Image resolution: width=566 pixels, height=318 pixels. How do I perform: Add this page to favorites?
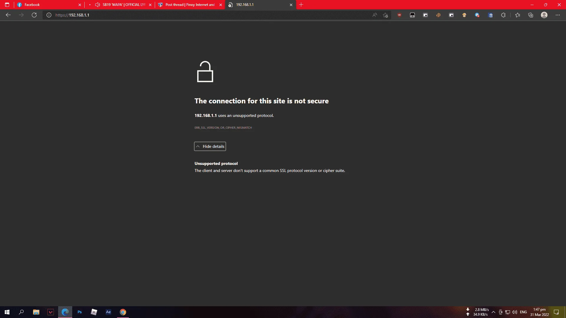pos(385,15)
